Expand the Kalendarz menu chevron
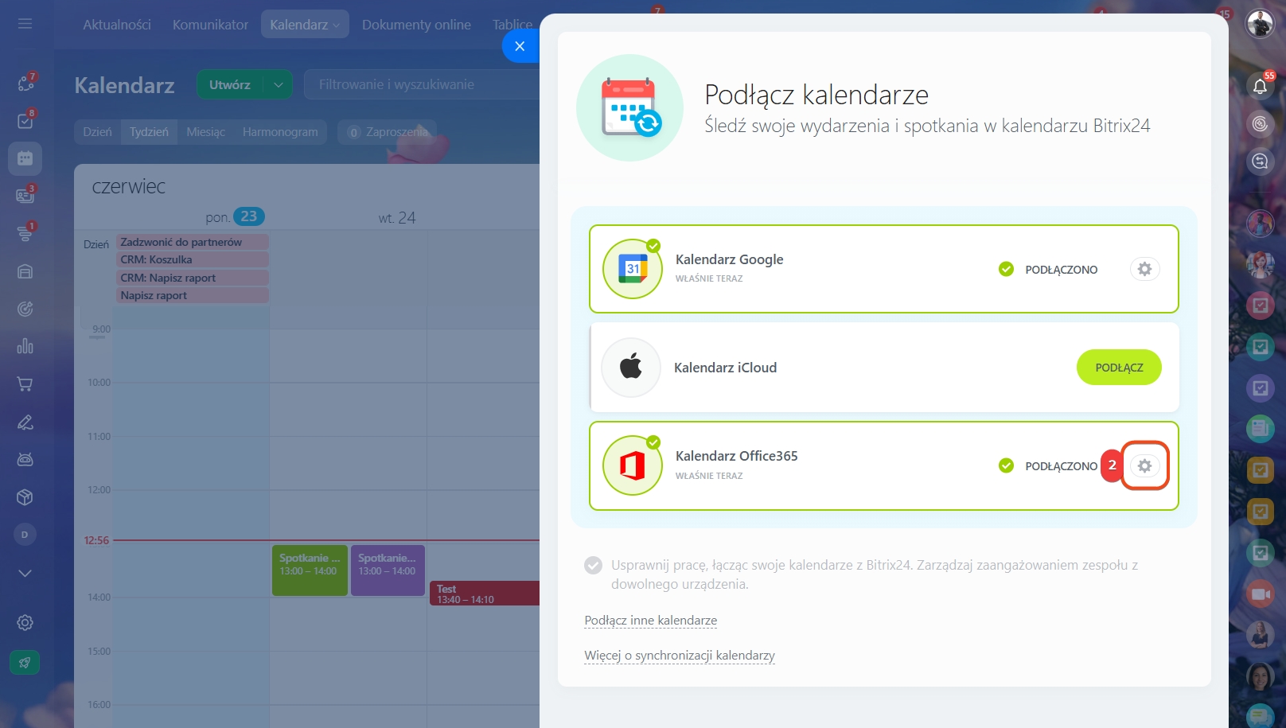Viewport: 1286px width, 728px height. 336,25
